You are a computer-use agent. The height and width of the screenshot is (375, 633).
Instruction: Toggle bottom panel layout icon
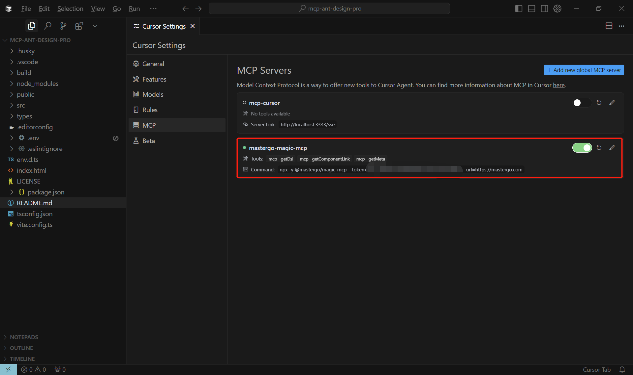tap(531, 9)
